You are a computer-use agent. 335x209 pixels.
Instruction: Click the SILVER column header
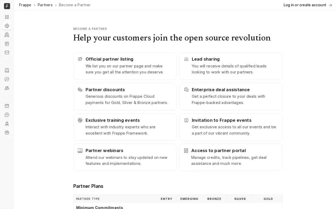pyautogui.click(x=240, y=199)
